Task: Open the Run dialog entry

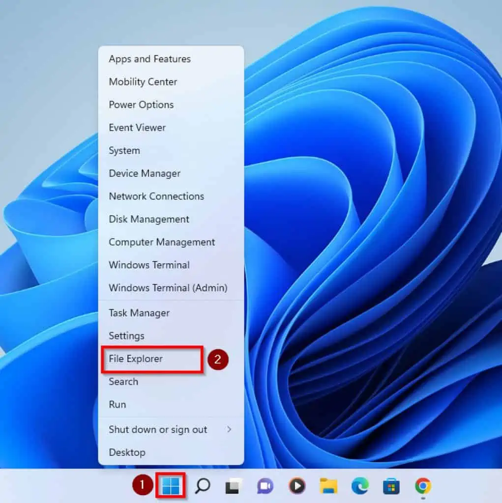Action: pyautogui.click(x=117, y=404)
